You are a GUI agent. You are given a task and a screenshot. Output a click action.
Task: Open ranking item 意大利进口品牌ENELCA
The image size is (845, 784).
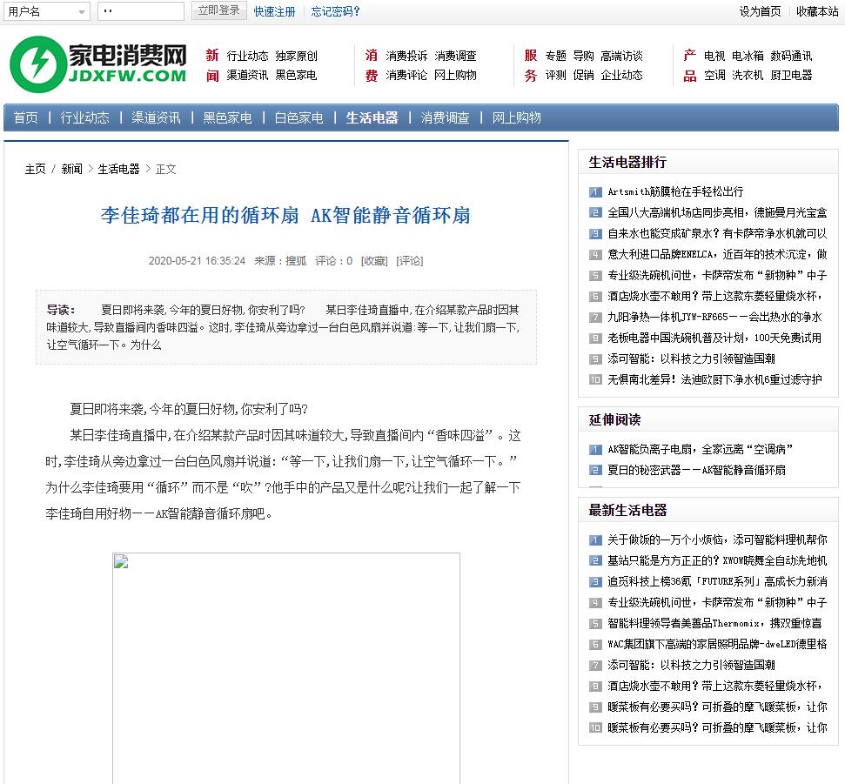tap(717, 254)
